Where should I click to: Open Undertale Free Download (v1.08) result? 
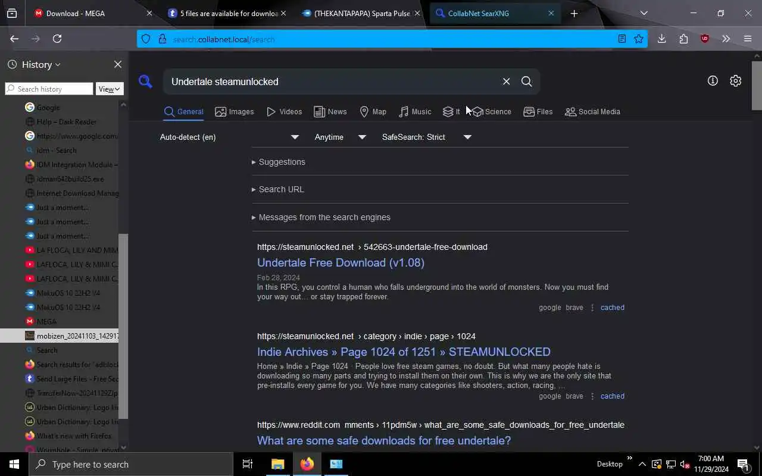coord(341,262)
